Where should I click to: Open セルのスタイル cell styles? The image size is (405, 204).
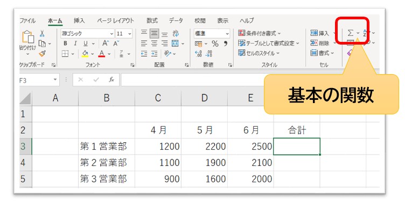click(x=259, y=53)
